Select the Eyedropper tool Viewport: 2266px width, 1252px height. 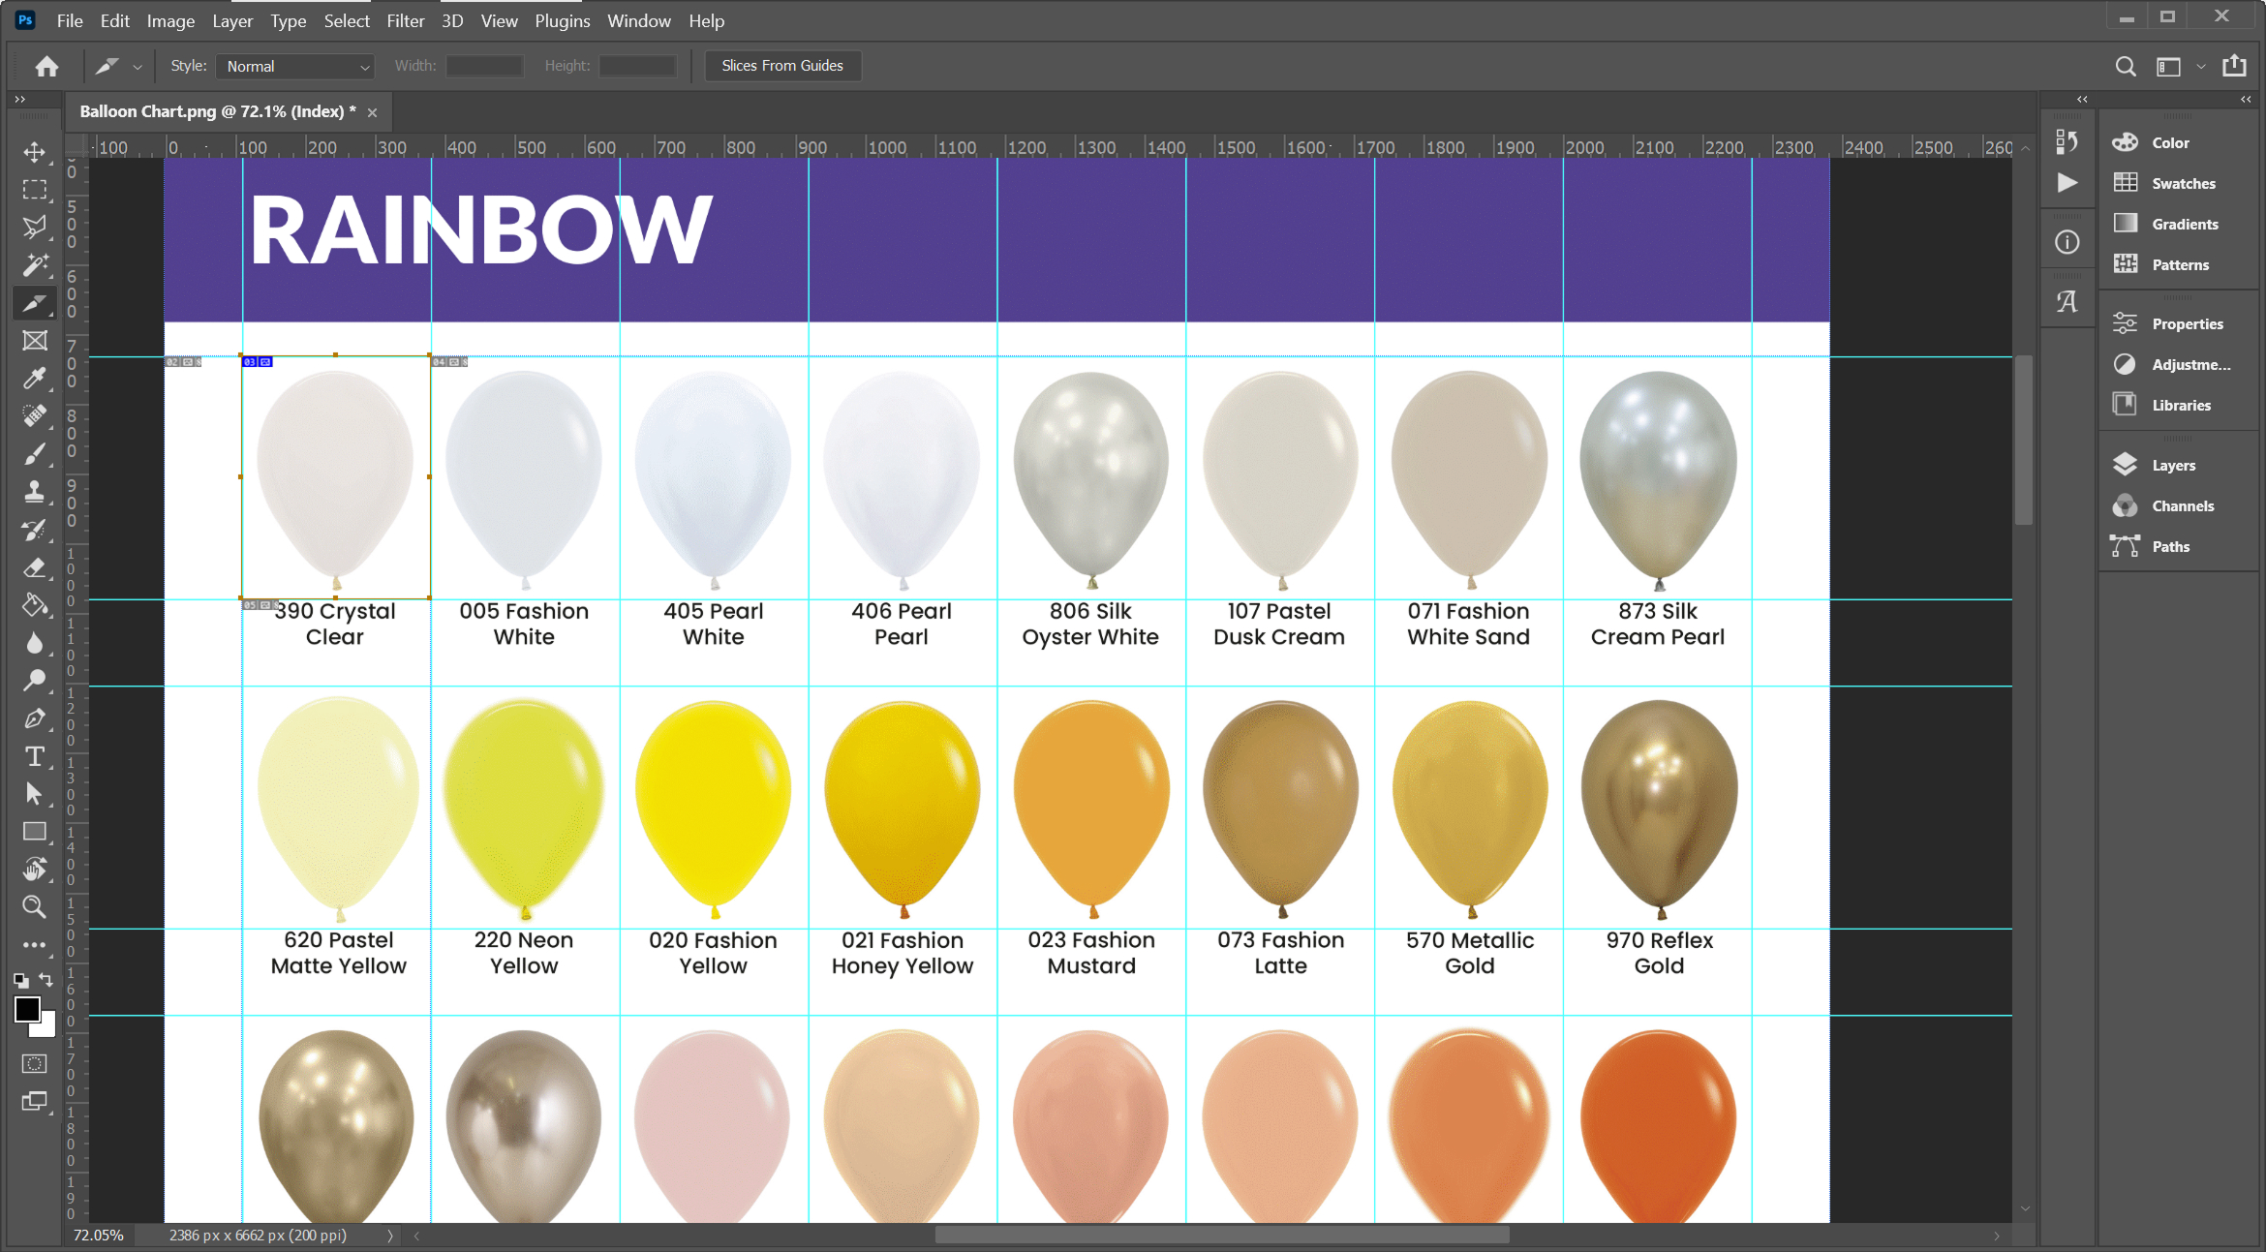coord(35,379)
